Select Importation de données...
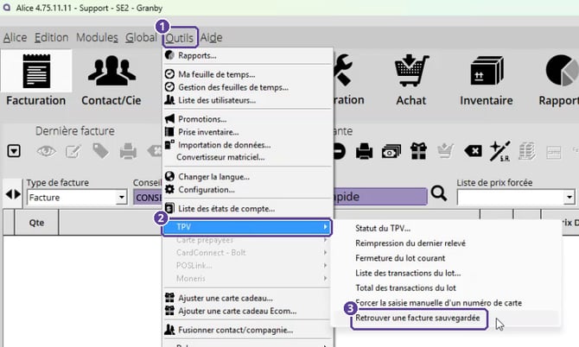The height and width of the screenshot is (347, 579). click(247, 145)
